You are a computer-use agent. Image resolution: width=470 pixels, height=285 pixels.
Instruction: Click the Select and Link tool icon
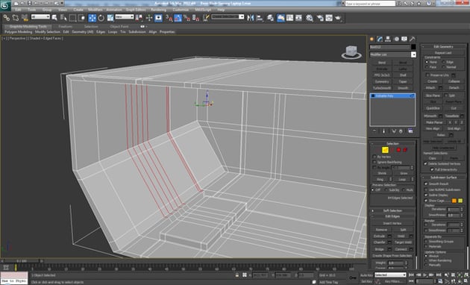(x=6, y=18)
